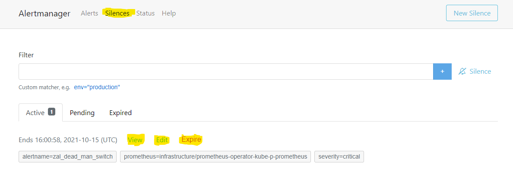Expire the active silence

[191, 140]
